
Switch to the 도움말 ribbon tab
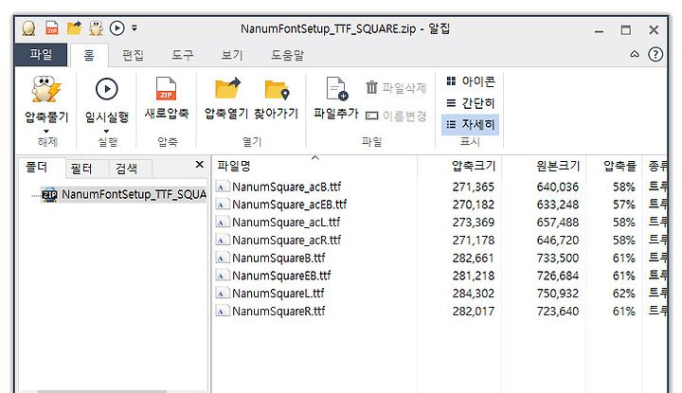[288, 55]
